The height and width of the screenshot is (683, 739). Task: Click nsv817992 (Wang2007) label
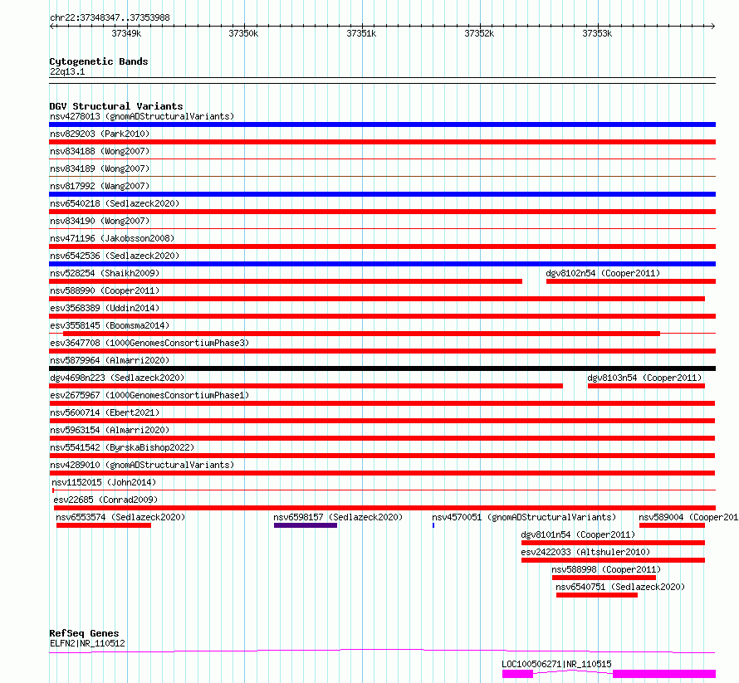click(100, 186)
